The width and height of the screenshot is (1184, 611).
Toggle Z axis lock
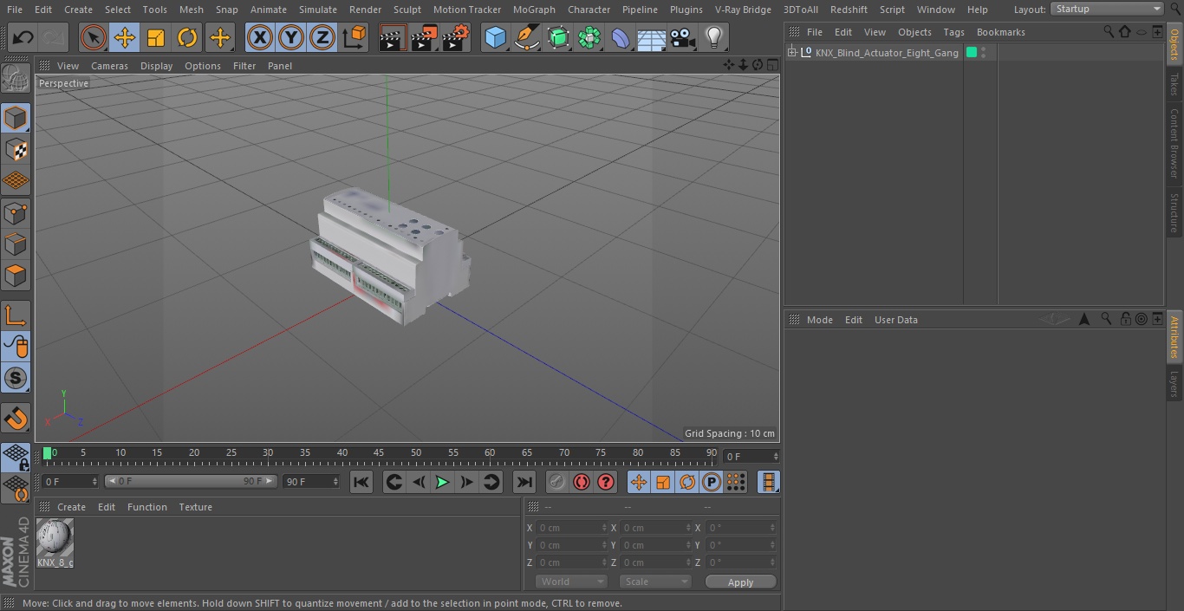click(x=322, y=37)
